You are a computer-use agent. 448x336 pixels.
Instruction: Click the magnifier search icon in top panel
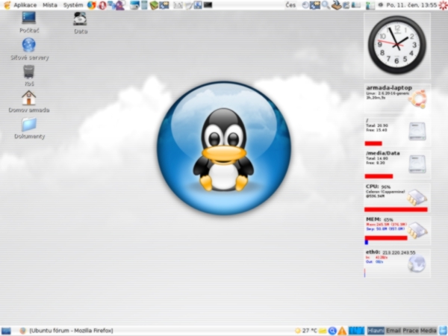pyautogui.click(x=326, y=5)
